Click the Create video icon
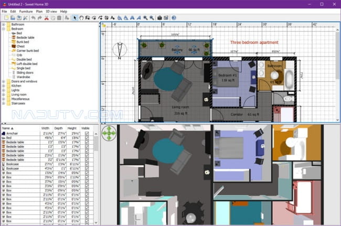The image size is (341, 226). click(x=166, y=18)
